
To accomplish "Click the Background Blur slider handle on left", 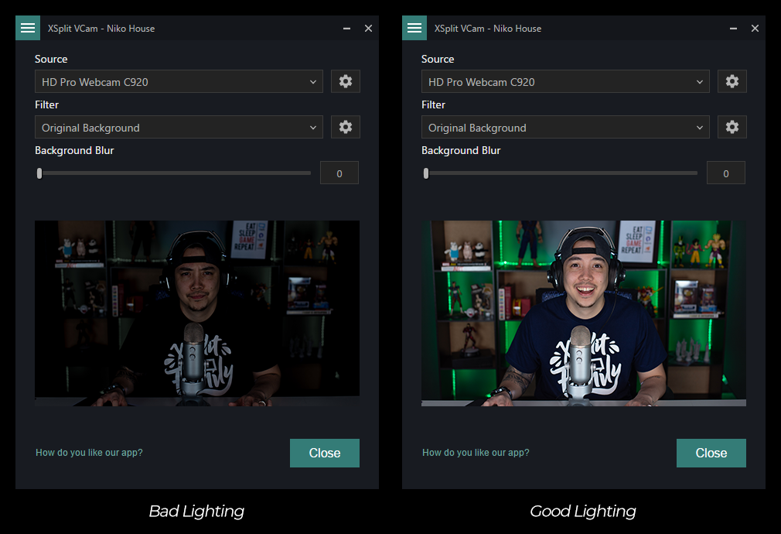I will tap(39, 173).
